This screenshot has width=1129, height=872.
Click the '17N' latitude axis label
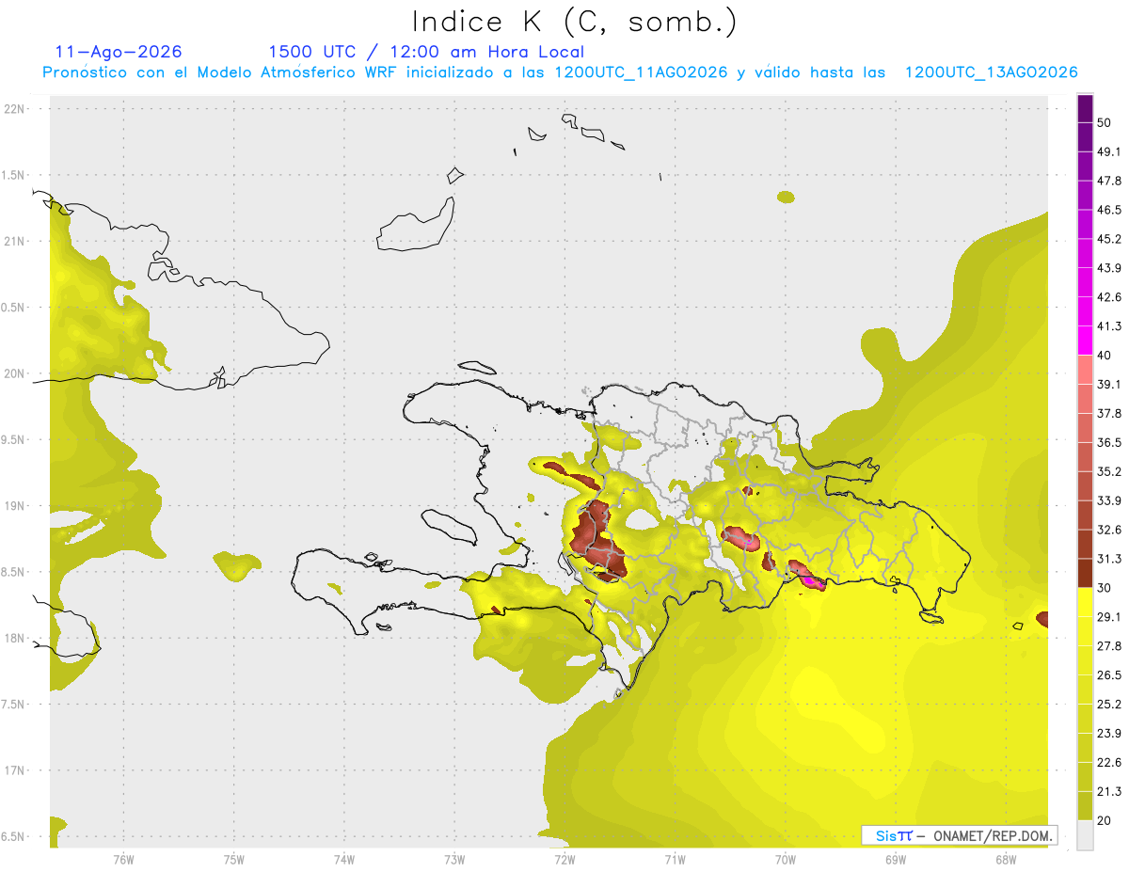point(14,770)
